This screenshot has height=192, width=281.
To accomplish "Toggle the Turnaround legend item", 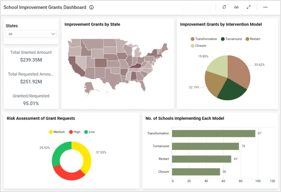I will point(232,39).
